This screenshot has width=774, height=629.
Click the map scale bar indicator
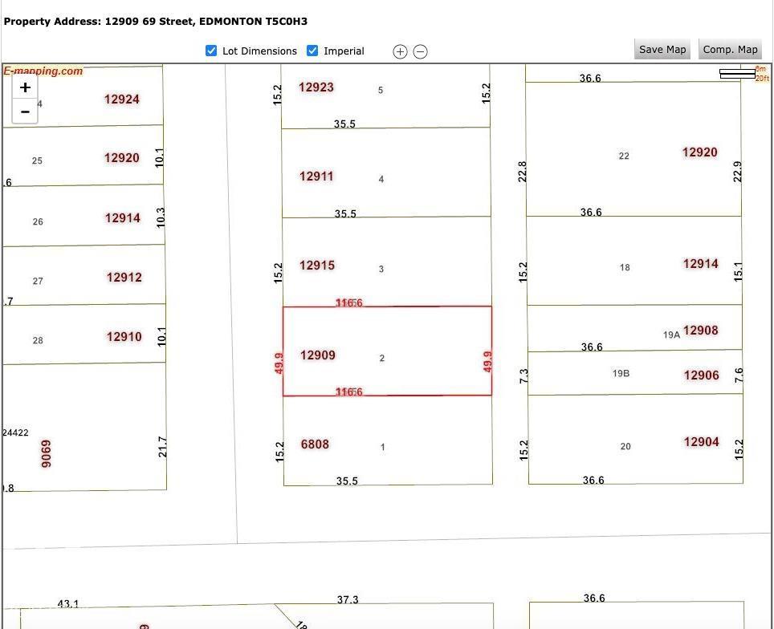point(737,74)
